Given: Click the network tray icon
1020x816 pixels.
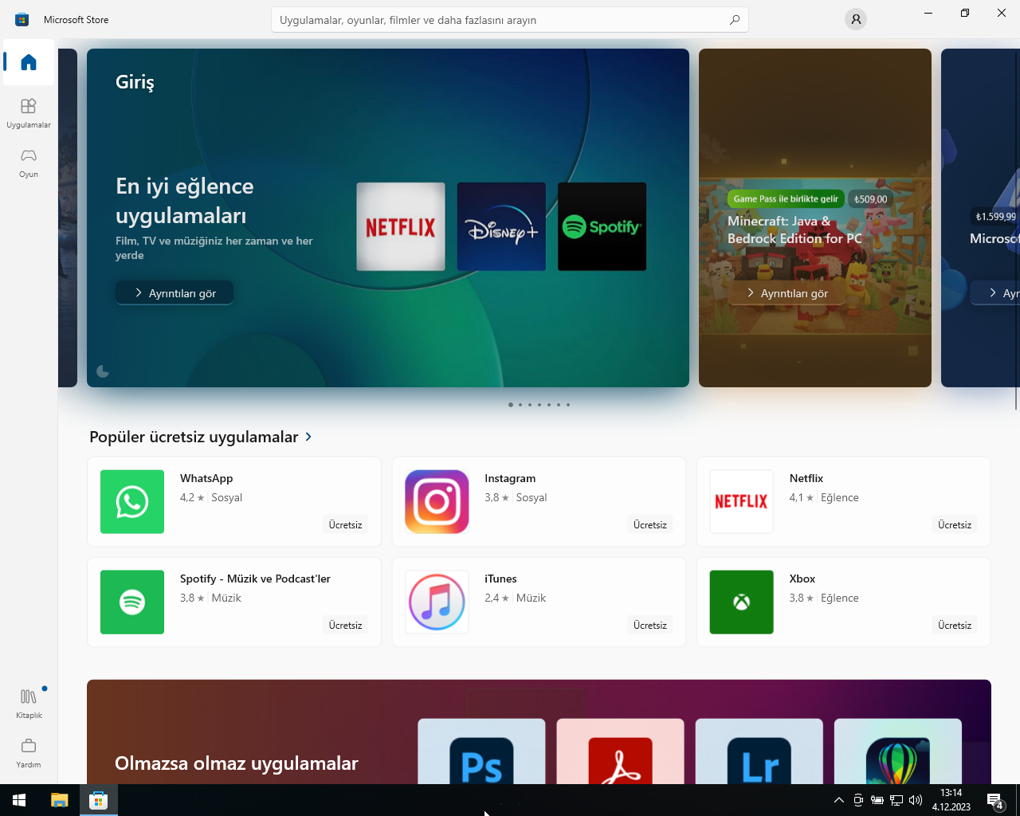Looking at the screenshot, I should coord(896,800).
